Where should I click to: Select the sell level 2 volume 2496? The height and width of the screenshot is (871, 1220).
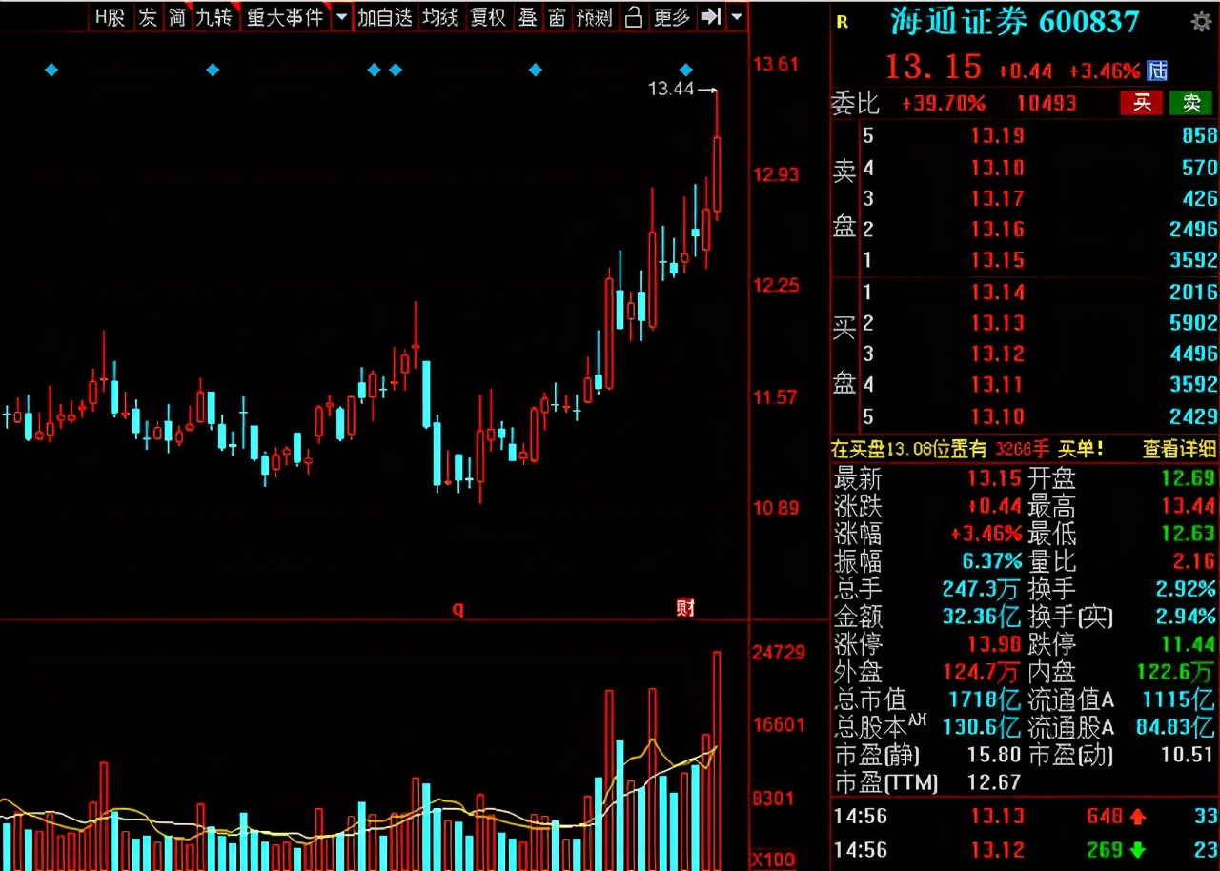click(1193, 229)
